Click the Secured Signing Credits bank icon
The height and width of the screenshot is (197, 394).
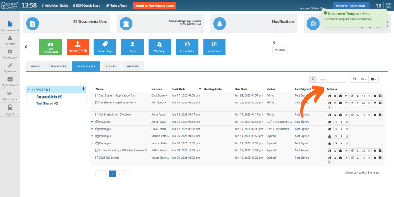(x=126, y=24)
